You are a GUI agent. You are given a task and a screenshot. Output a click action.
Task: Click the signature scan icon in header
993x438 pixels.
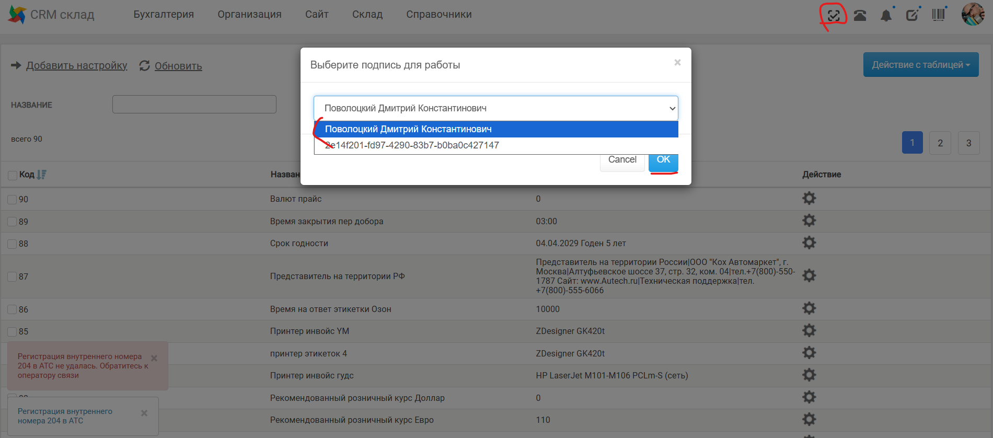(x=834, y=16)
